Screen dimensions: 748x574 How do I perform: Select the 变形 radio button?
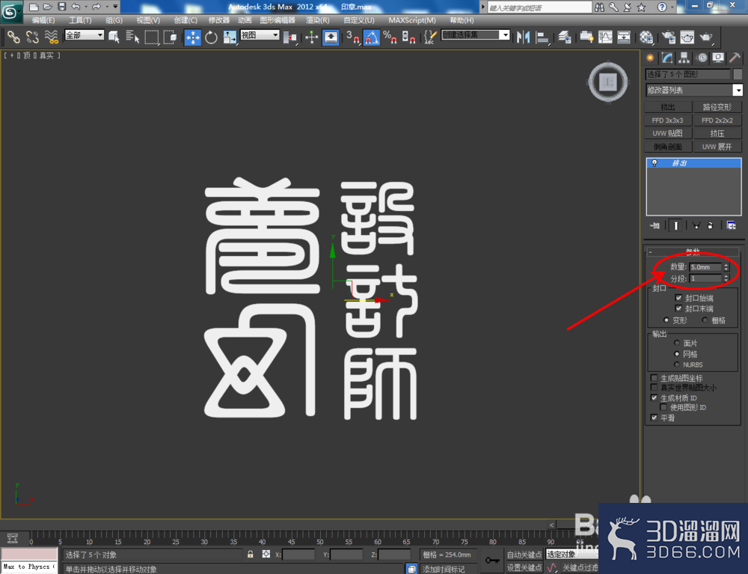pos(666,320)
